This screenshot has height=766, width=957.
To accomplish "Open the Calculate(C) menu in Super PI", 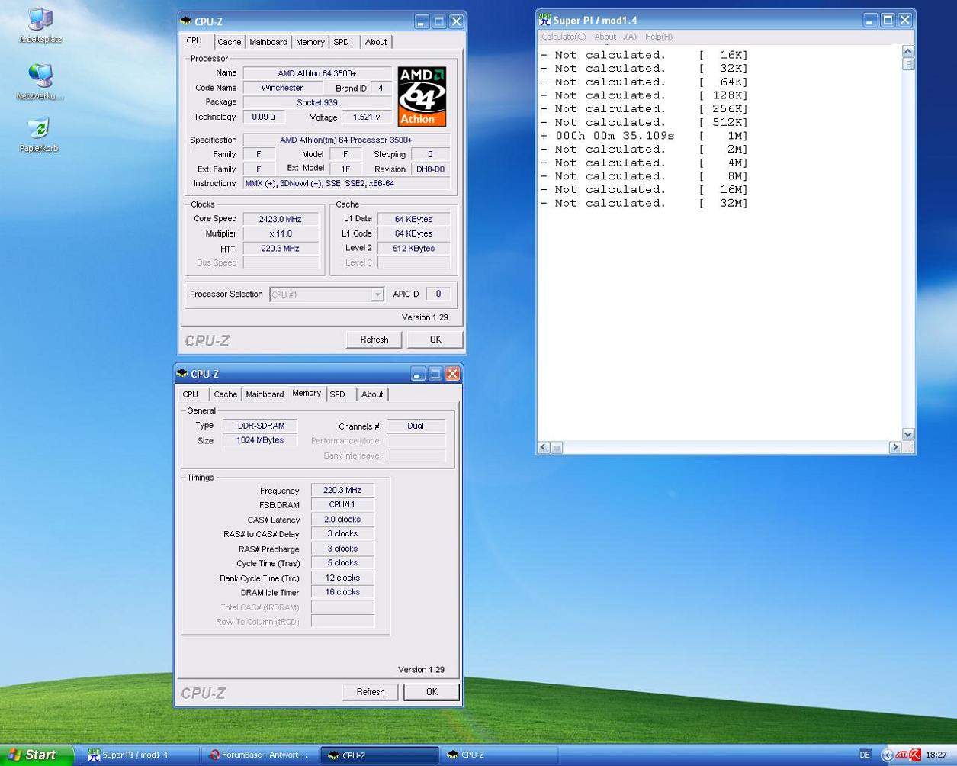I will click(564, 37).
